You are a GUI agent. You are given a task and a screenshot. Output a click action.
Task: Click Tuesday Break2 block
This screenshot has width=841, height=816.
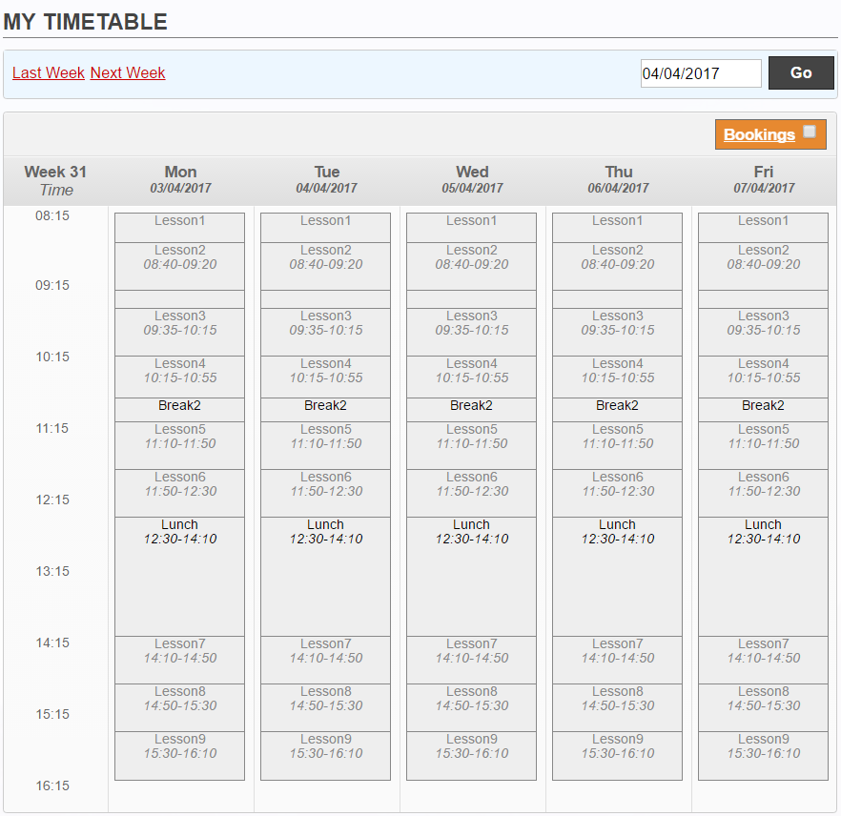(x=325, y=410)
